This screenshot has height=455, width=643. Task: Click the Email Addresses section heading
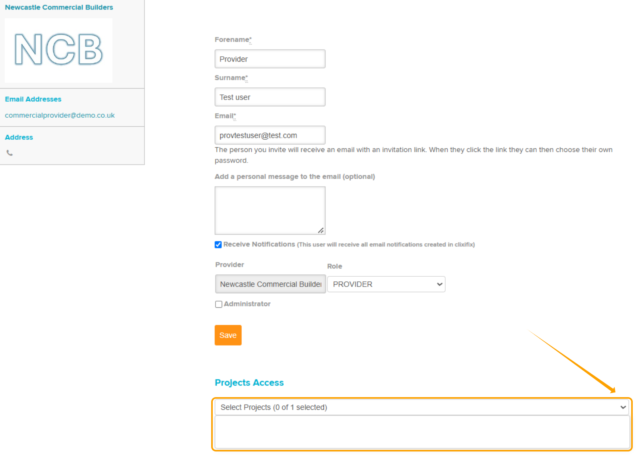pos(33,99)
